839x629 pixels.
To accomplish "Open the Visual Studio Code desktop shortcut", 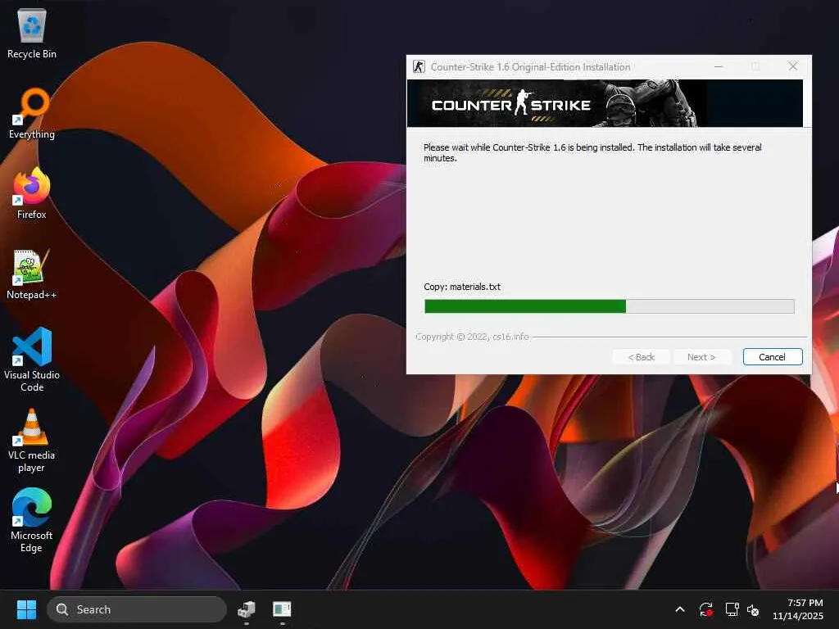I will click(32, 360).
